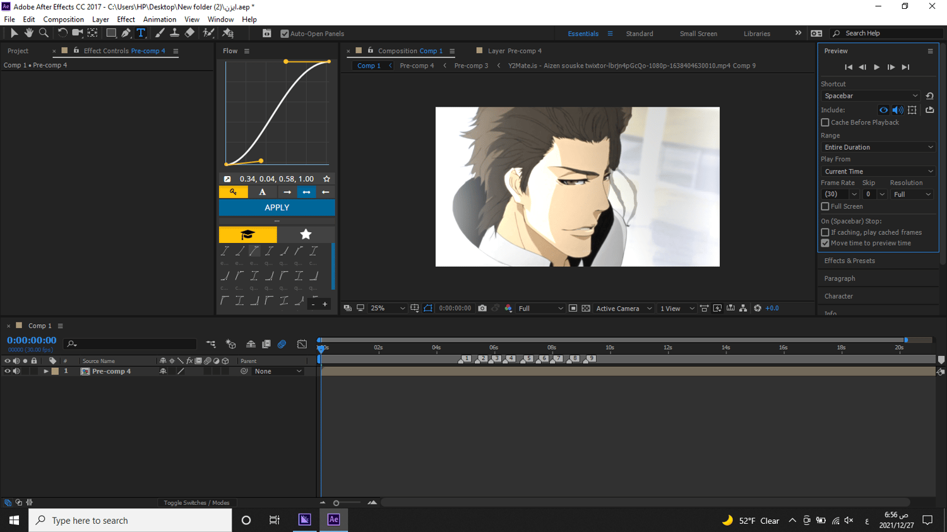Select the Rotation tool
Viewport: 947px width, 532px height.
[x=63, y=33]
